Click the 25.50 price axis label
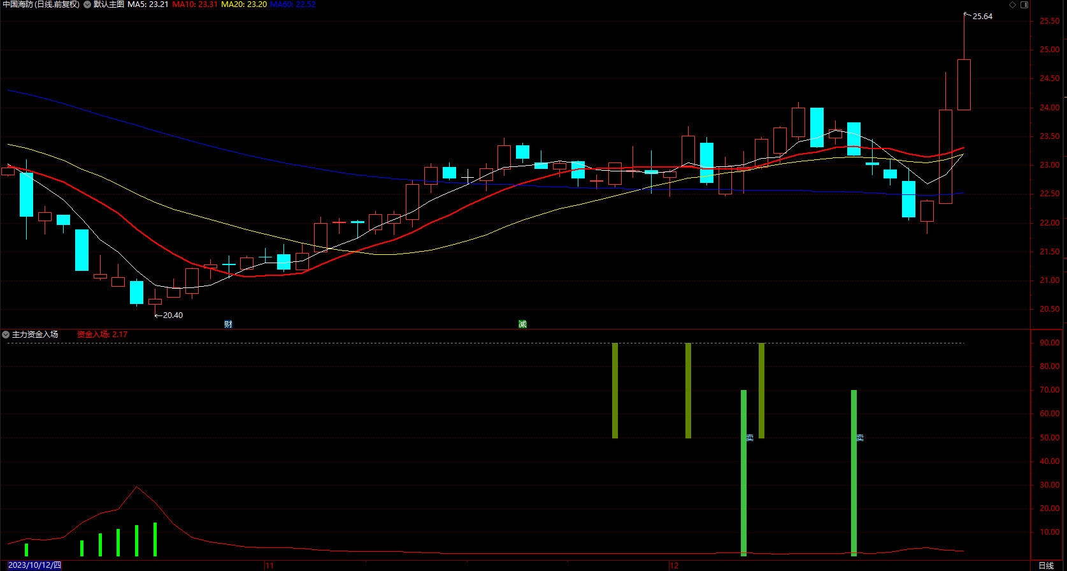 click(x=1050, y=21)
